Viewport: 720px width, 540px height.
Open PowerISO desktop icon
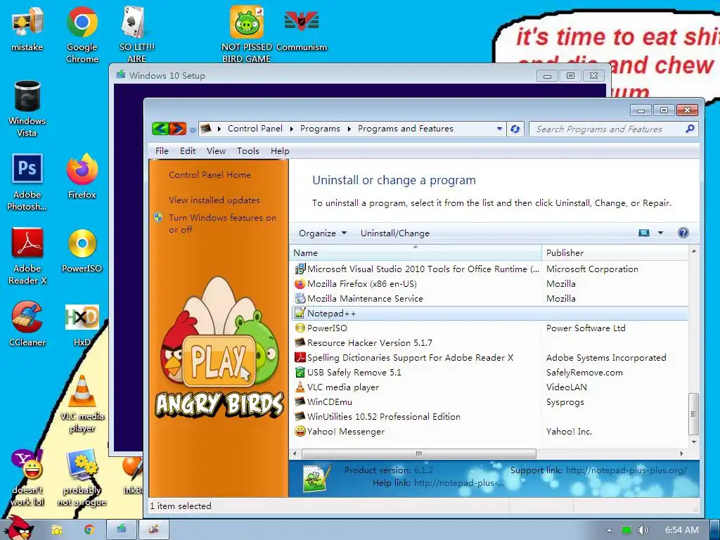(82, 251)
